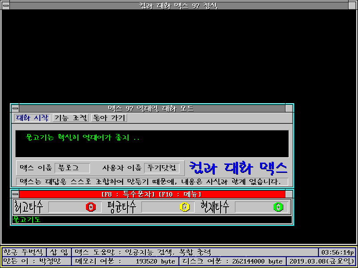This screenshot has height=268, width=358.
Task: Choose 돌아 가기 to go back
Action: point(109,118)
